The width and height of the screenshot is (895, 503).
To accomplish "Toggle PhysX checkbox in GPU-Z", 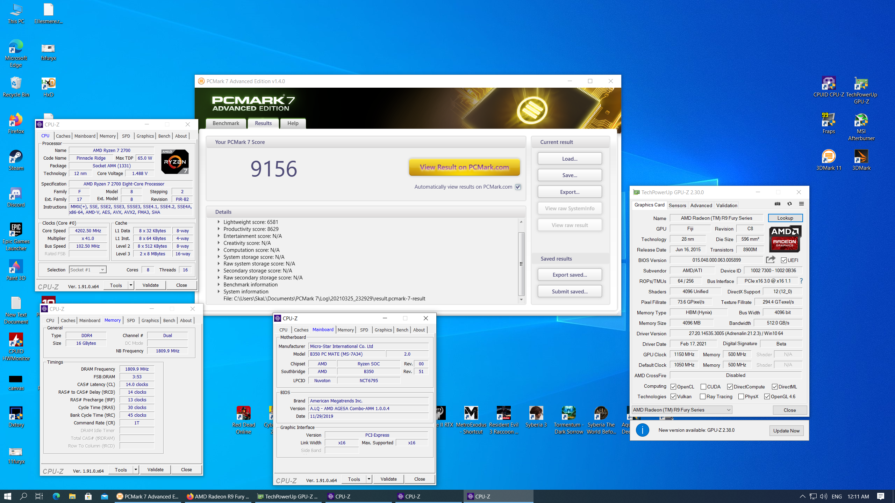I will coord(741,396).
